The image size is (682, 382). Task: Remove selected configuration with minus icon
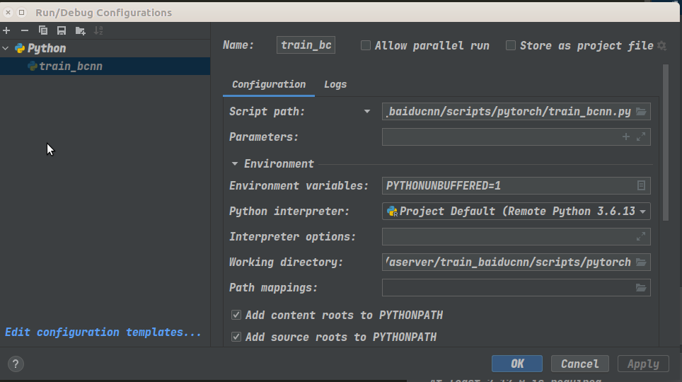(x=25, y=30)
